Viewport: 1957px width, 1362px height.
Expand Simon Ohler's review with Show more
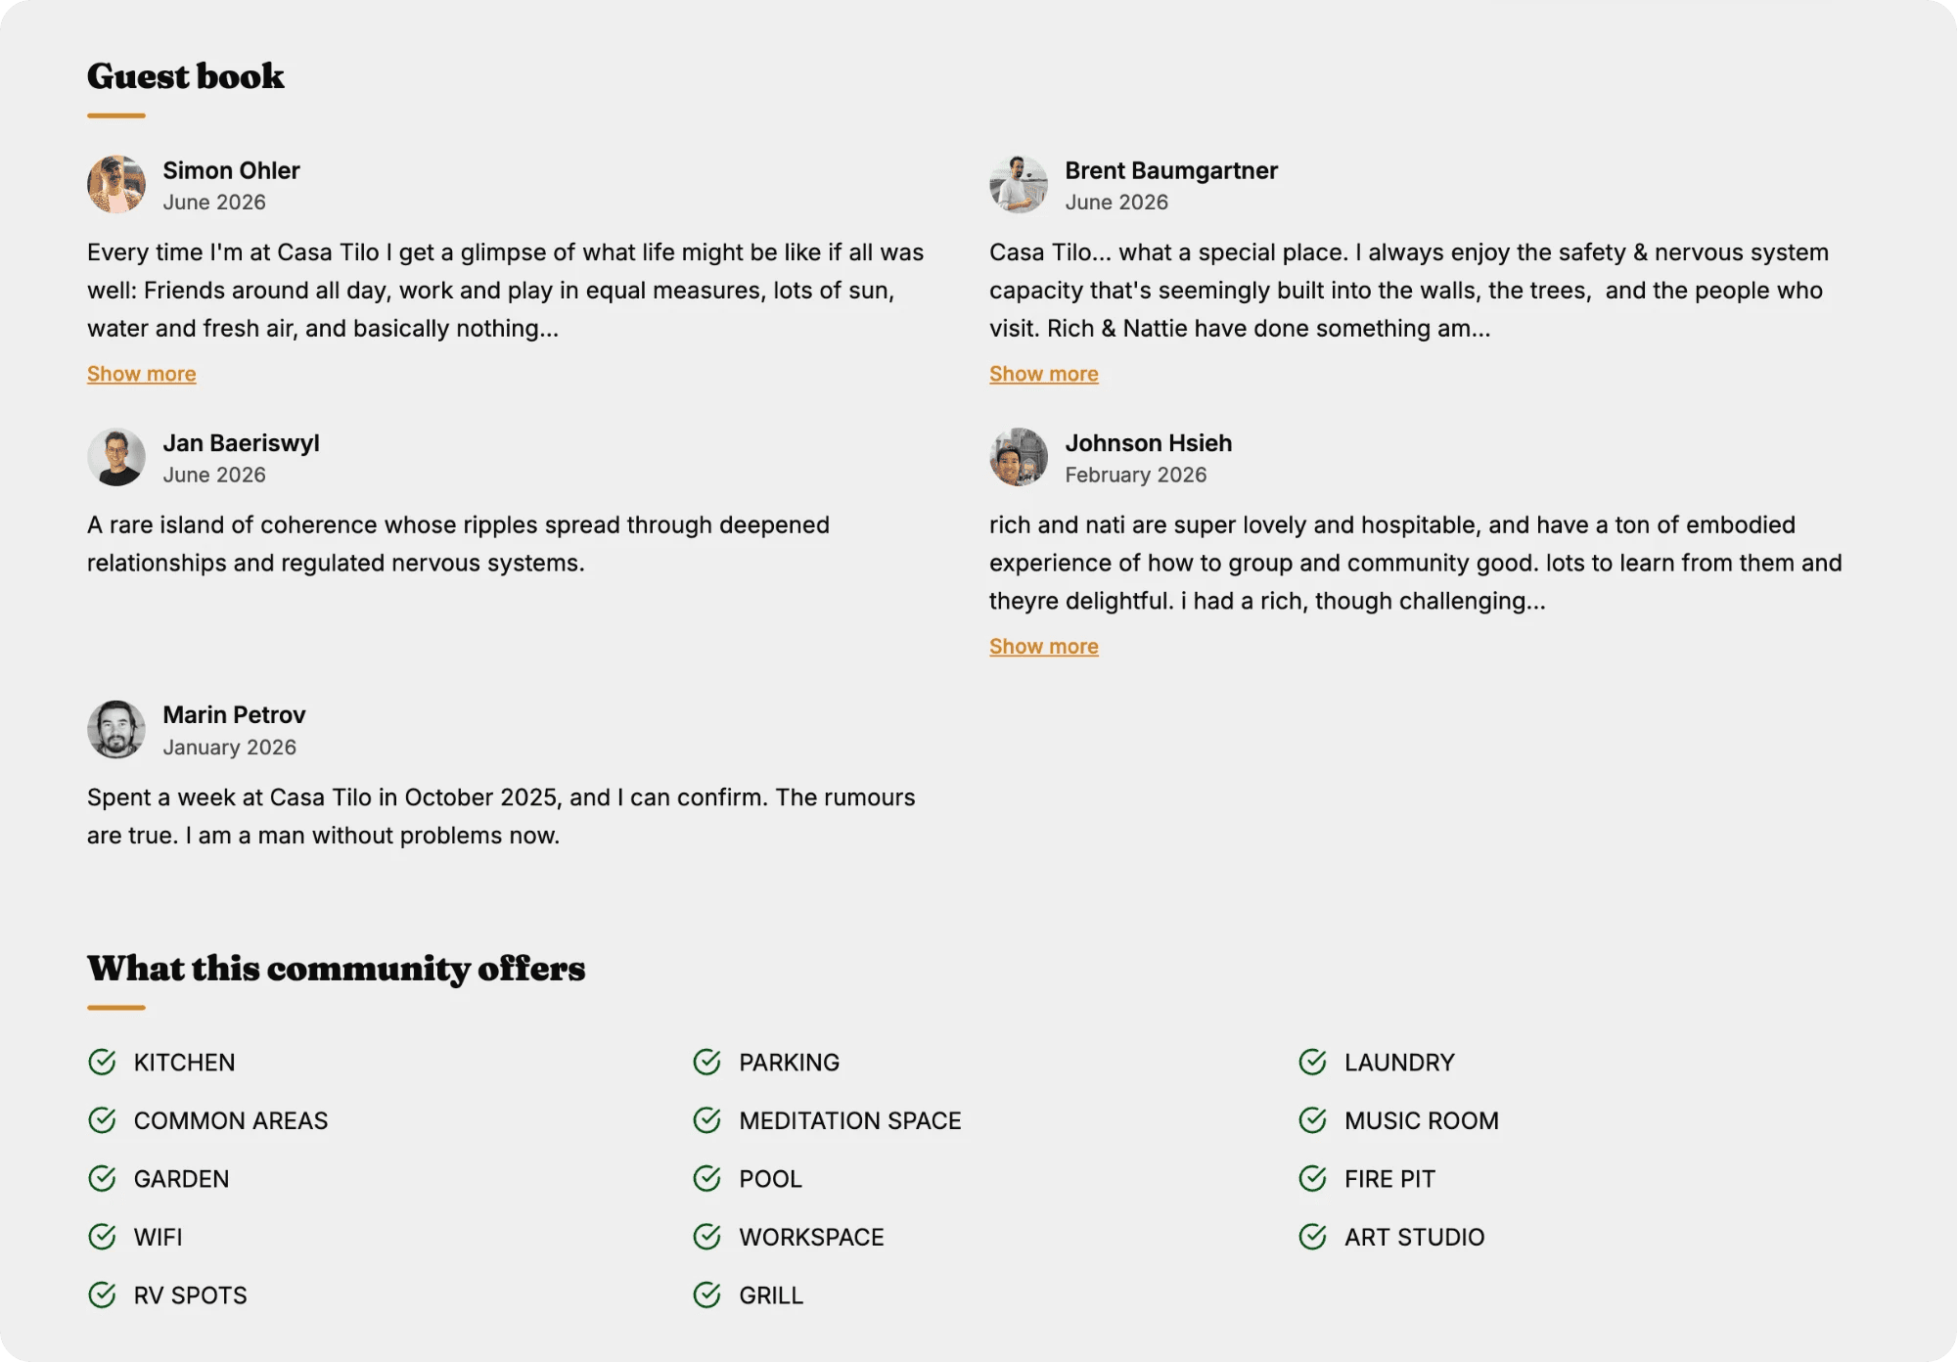click(x=142, y=374)
